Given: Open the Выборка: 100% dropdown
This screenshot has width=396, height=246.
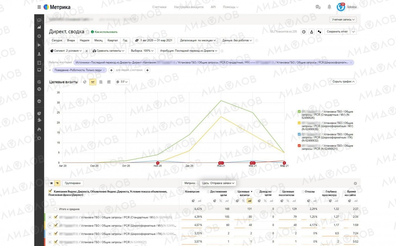Looking at the screenshot, I should coord(142,51).
